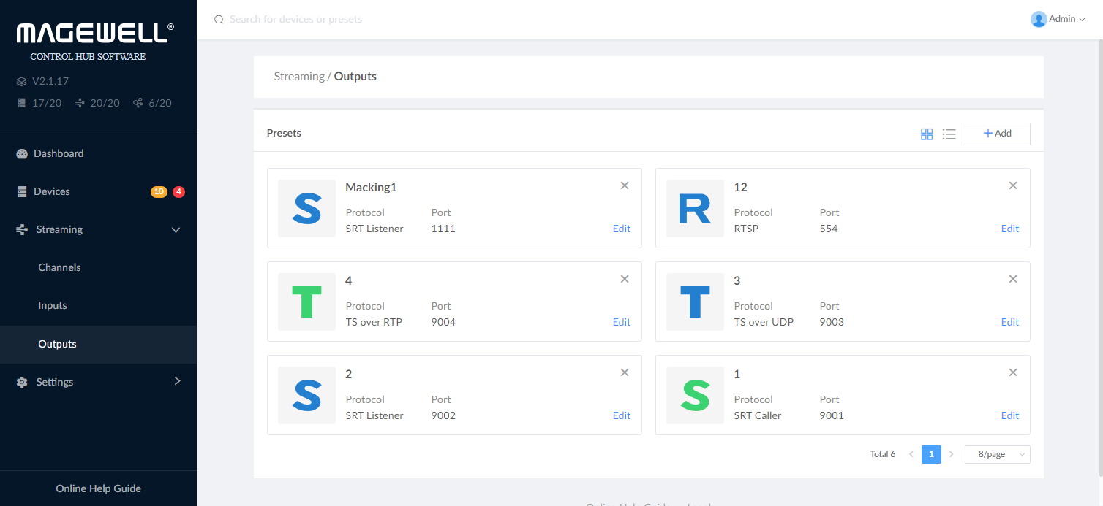Open the Devices section
The width and height of the screenshot is (1103, 506).
(x=52, y=191)
